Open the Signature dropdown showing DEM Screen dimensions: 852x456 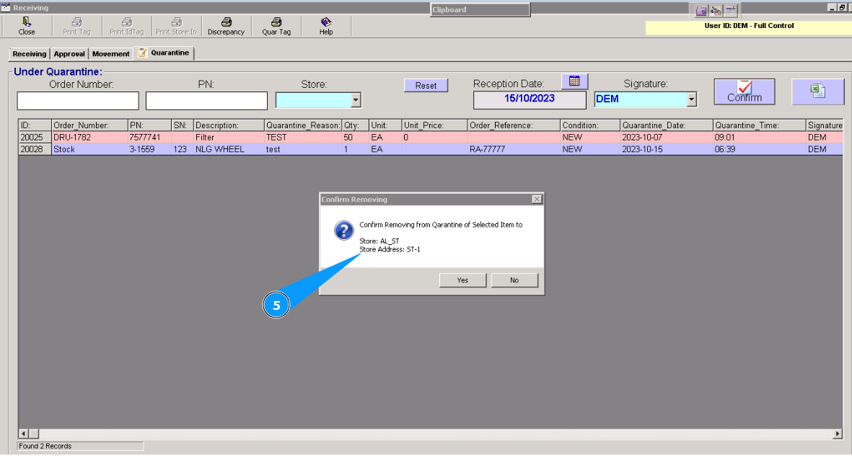click(x=642, y=99)
